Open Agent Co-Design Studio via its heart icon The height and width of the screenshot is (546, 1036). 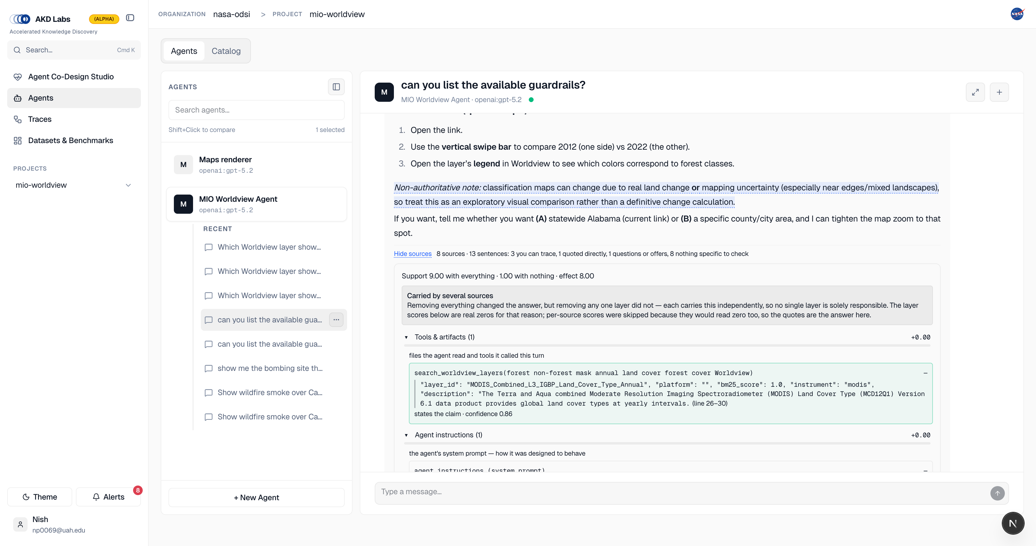[x=18, y=77]
